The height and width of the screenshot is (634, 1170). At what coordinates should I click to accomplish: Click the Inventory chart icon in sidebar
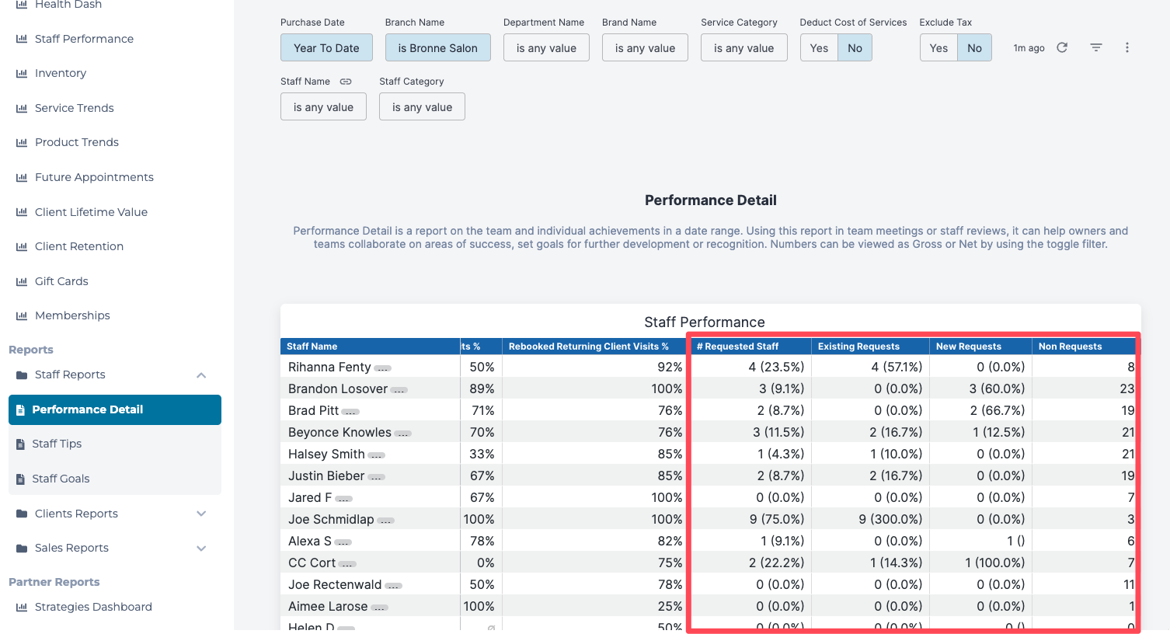[x=22, y=73]
